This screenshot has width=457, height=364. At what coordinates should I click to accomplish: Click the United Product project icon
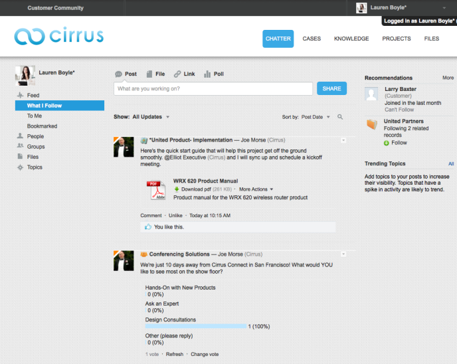pyautogui.click(x=144, y=140)
